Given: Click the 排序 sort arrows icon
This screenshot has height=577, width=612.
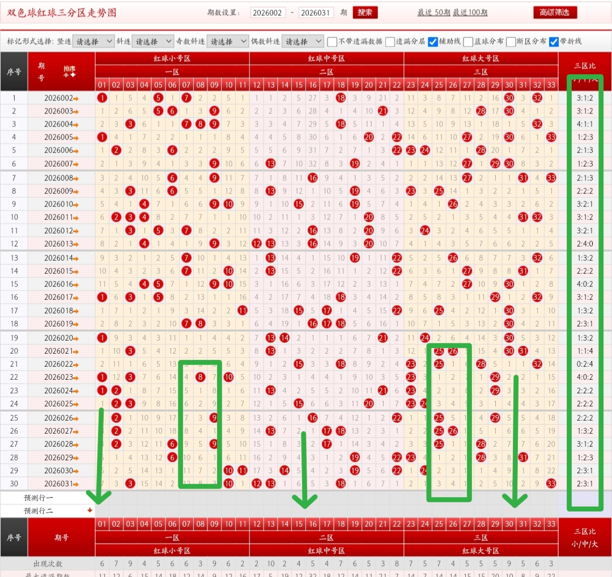Looking at the screenshot, I should 70,71.
